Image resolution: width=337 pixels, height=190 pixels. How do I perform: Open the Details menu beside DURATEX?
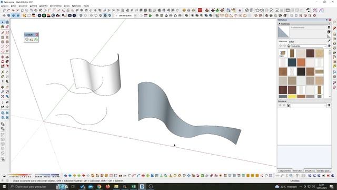click(329, 46)
